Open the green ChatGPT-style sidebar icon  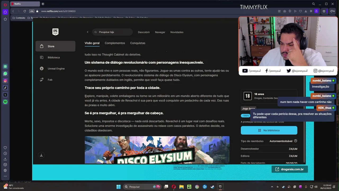point(5,66)
